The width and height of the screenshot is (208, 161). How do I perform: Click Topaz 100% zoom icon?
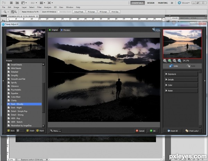179,61
